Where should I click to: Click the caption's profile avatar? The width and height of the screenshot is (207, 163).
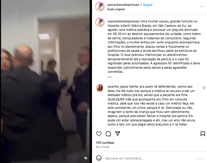coord(100,22)
